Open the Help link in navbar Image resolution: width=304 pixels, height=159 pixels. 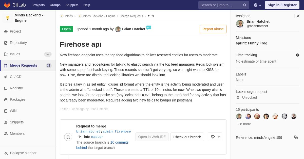(x=87, y=5)
